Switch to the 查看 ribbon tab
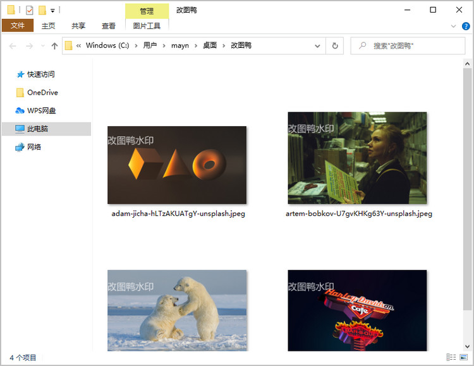This screenshot has width=474, height=366. pos(109,26)
